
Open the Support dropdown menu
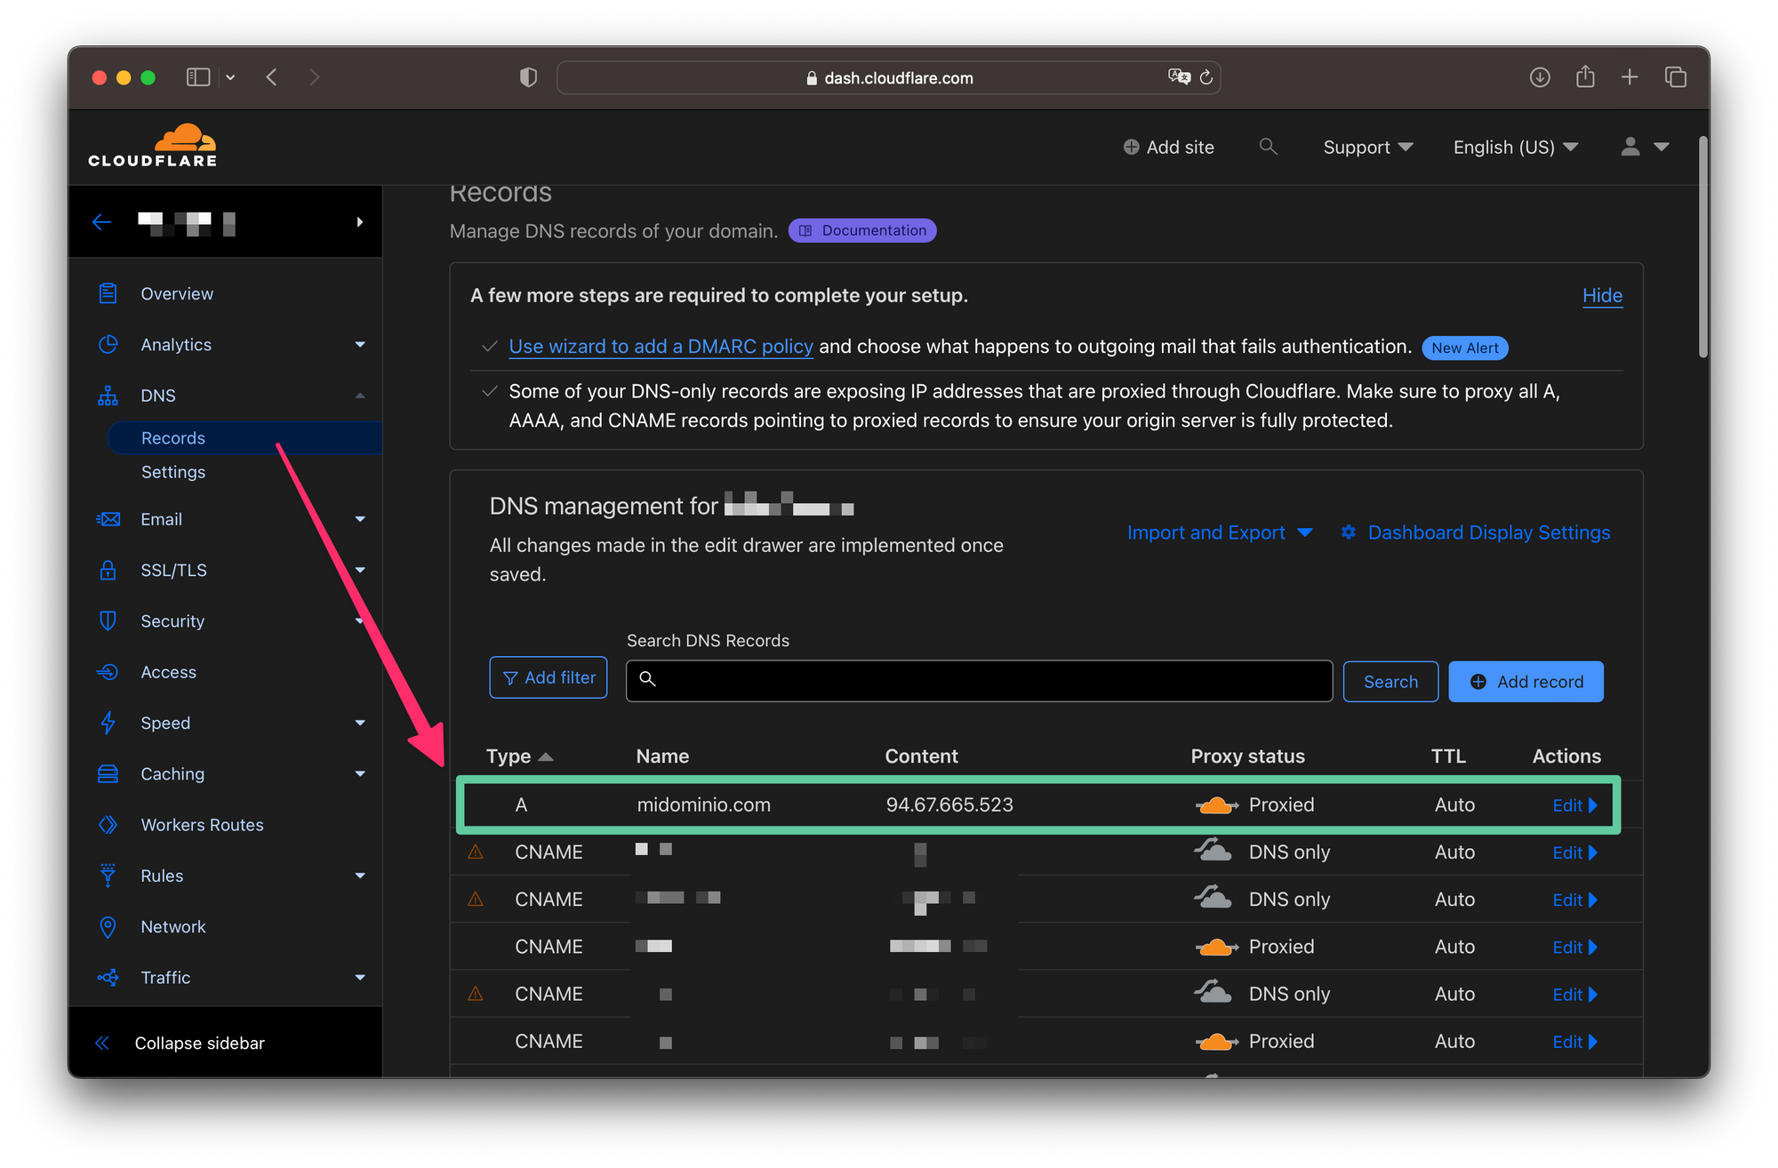(x=1367, y=148)
